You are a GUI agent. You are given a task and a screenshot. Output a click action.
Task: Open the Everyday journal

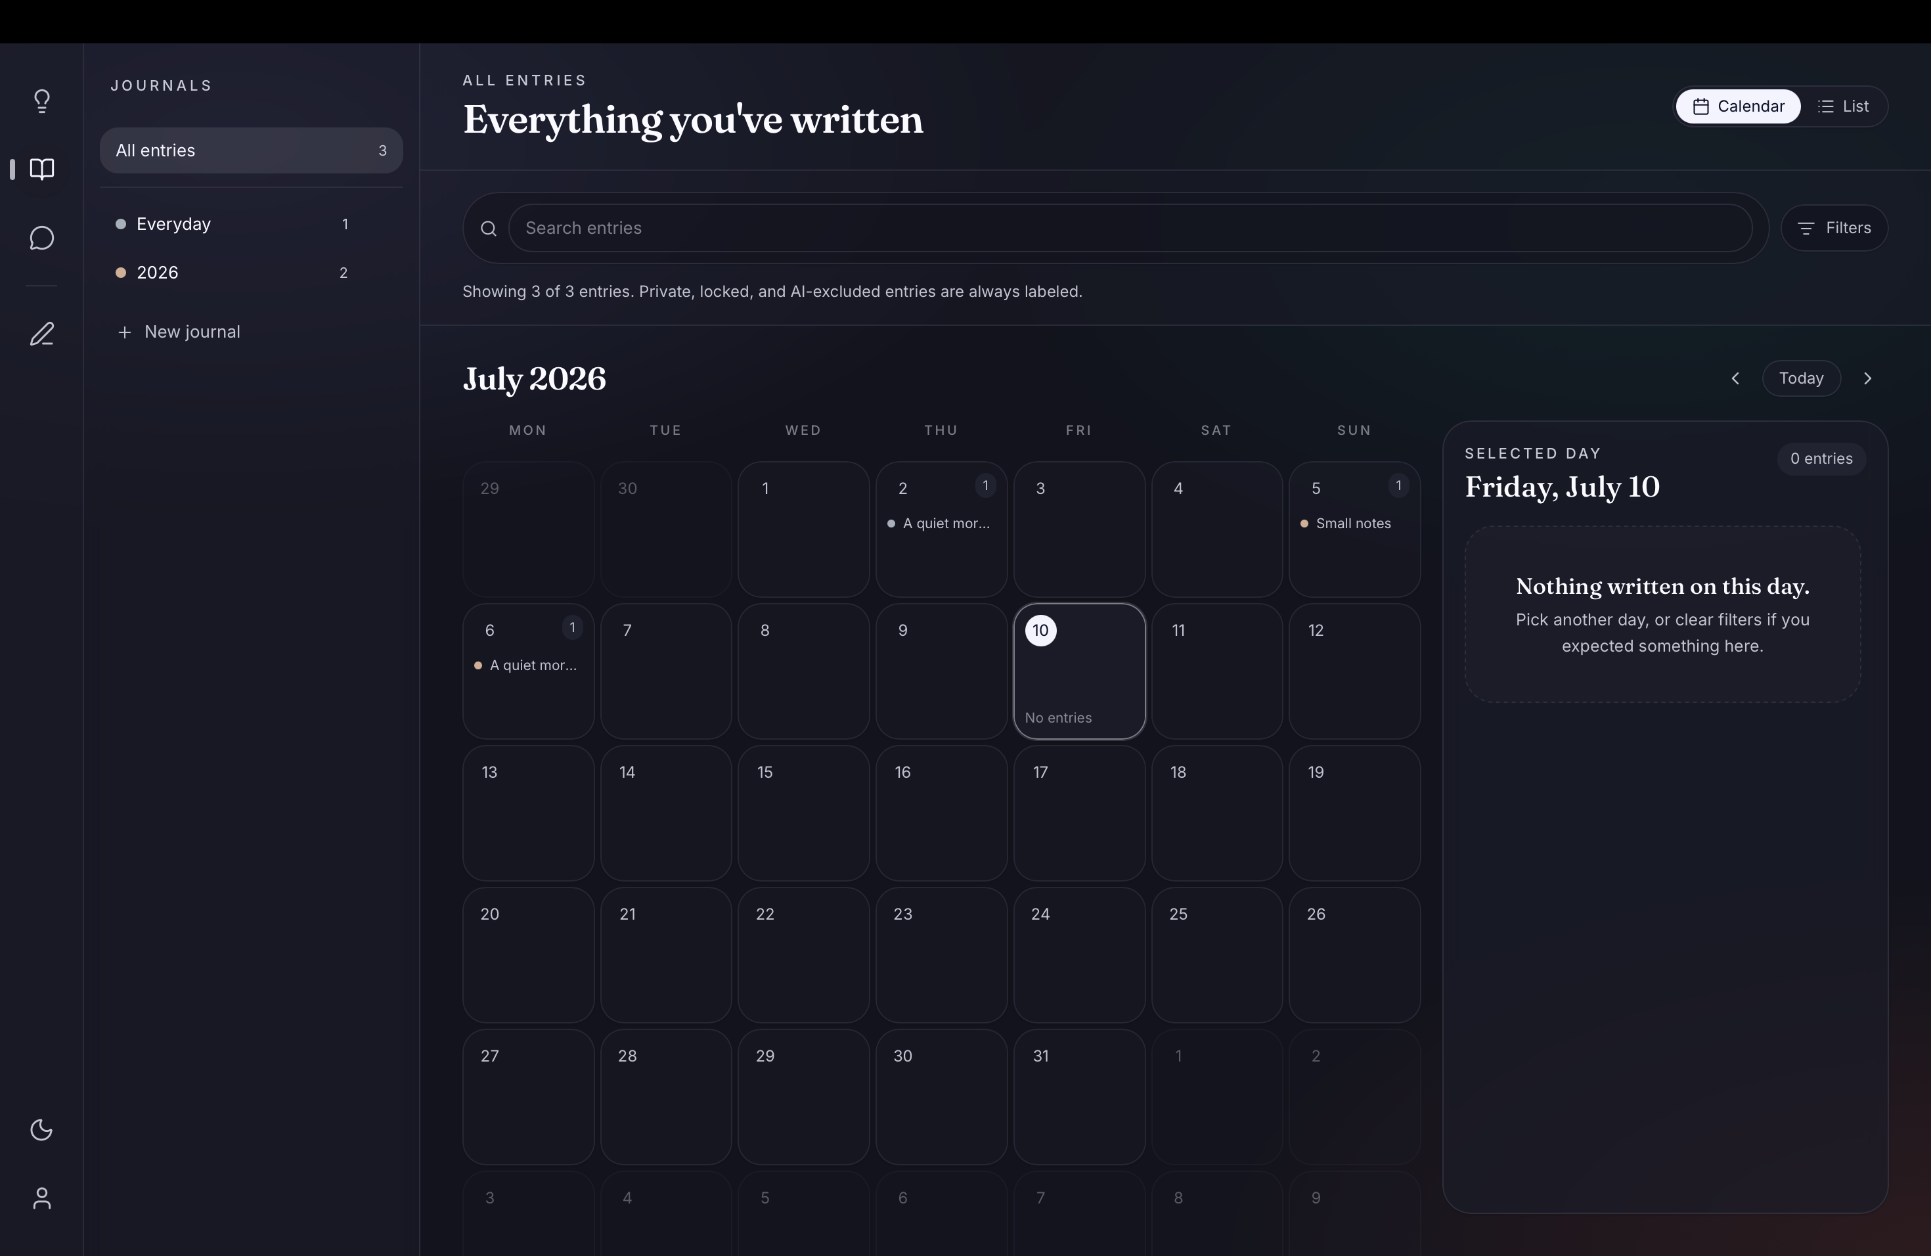point(252,224)
